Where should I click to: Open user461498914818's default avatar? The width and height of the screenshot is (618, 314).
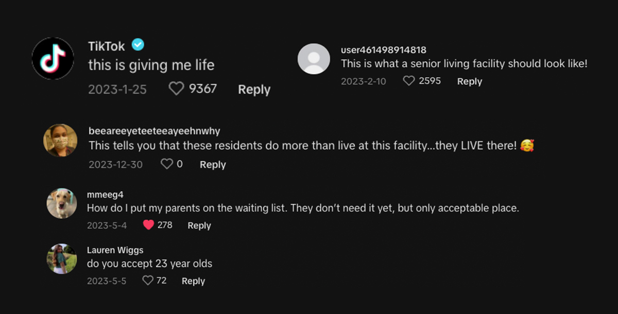pos(314,59)
